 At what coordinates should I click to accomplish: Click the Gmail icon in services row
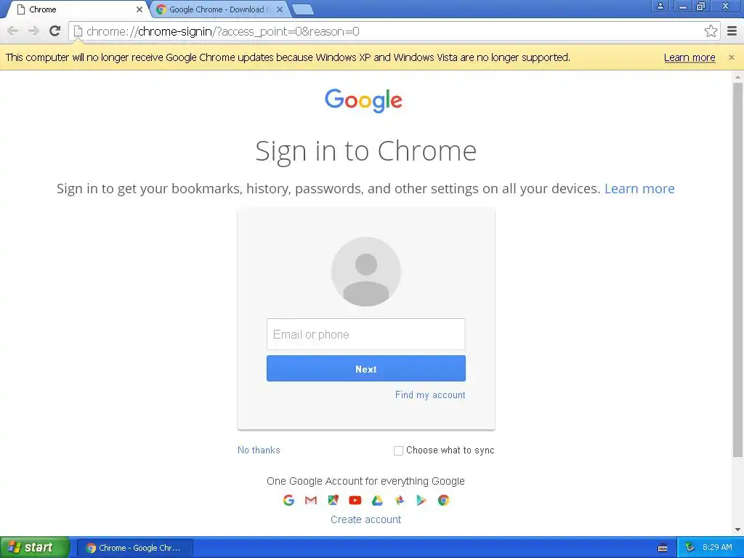311,500
